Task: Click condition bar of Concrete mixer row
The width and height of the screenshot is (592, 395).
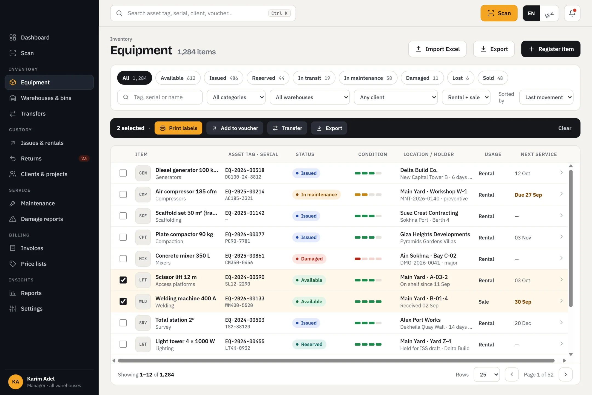Action: tap(368, 259)
